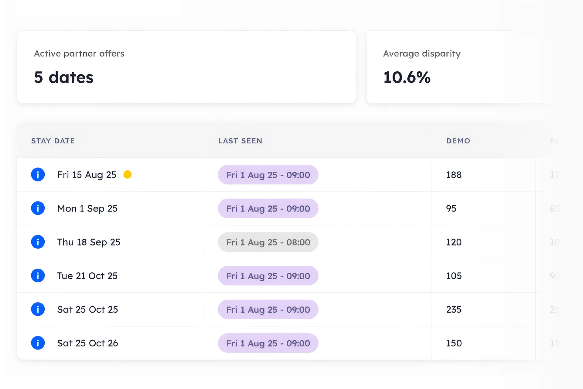This screenshot has height=389, width=583.
Task: Sort by the STAY DATE column header
Action: 53,141
